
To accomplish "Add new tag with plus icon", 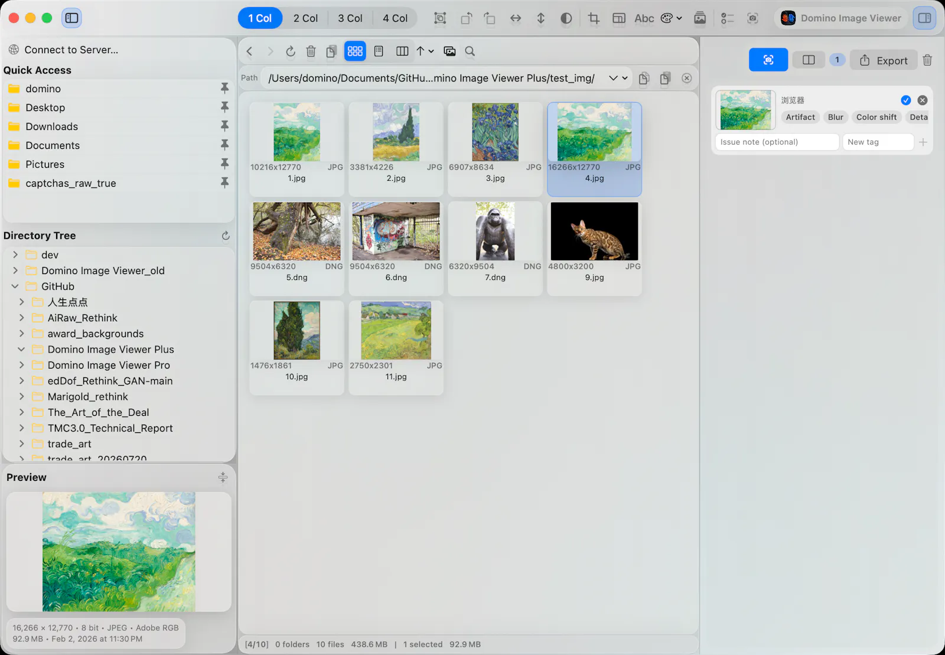I will [x=923, y=142].
